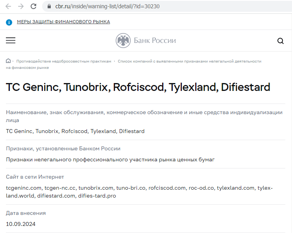Go back with the browser back arrow
Viewport: 292px width, 233px height.
point(8,6)
